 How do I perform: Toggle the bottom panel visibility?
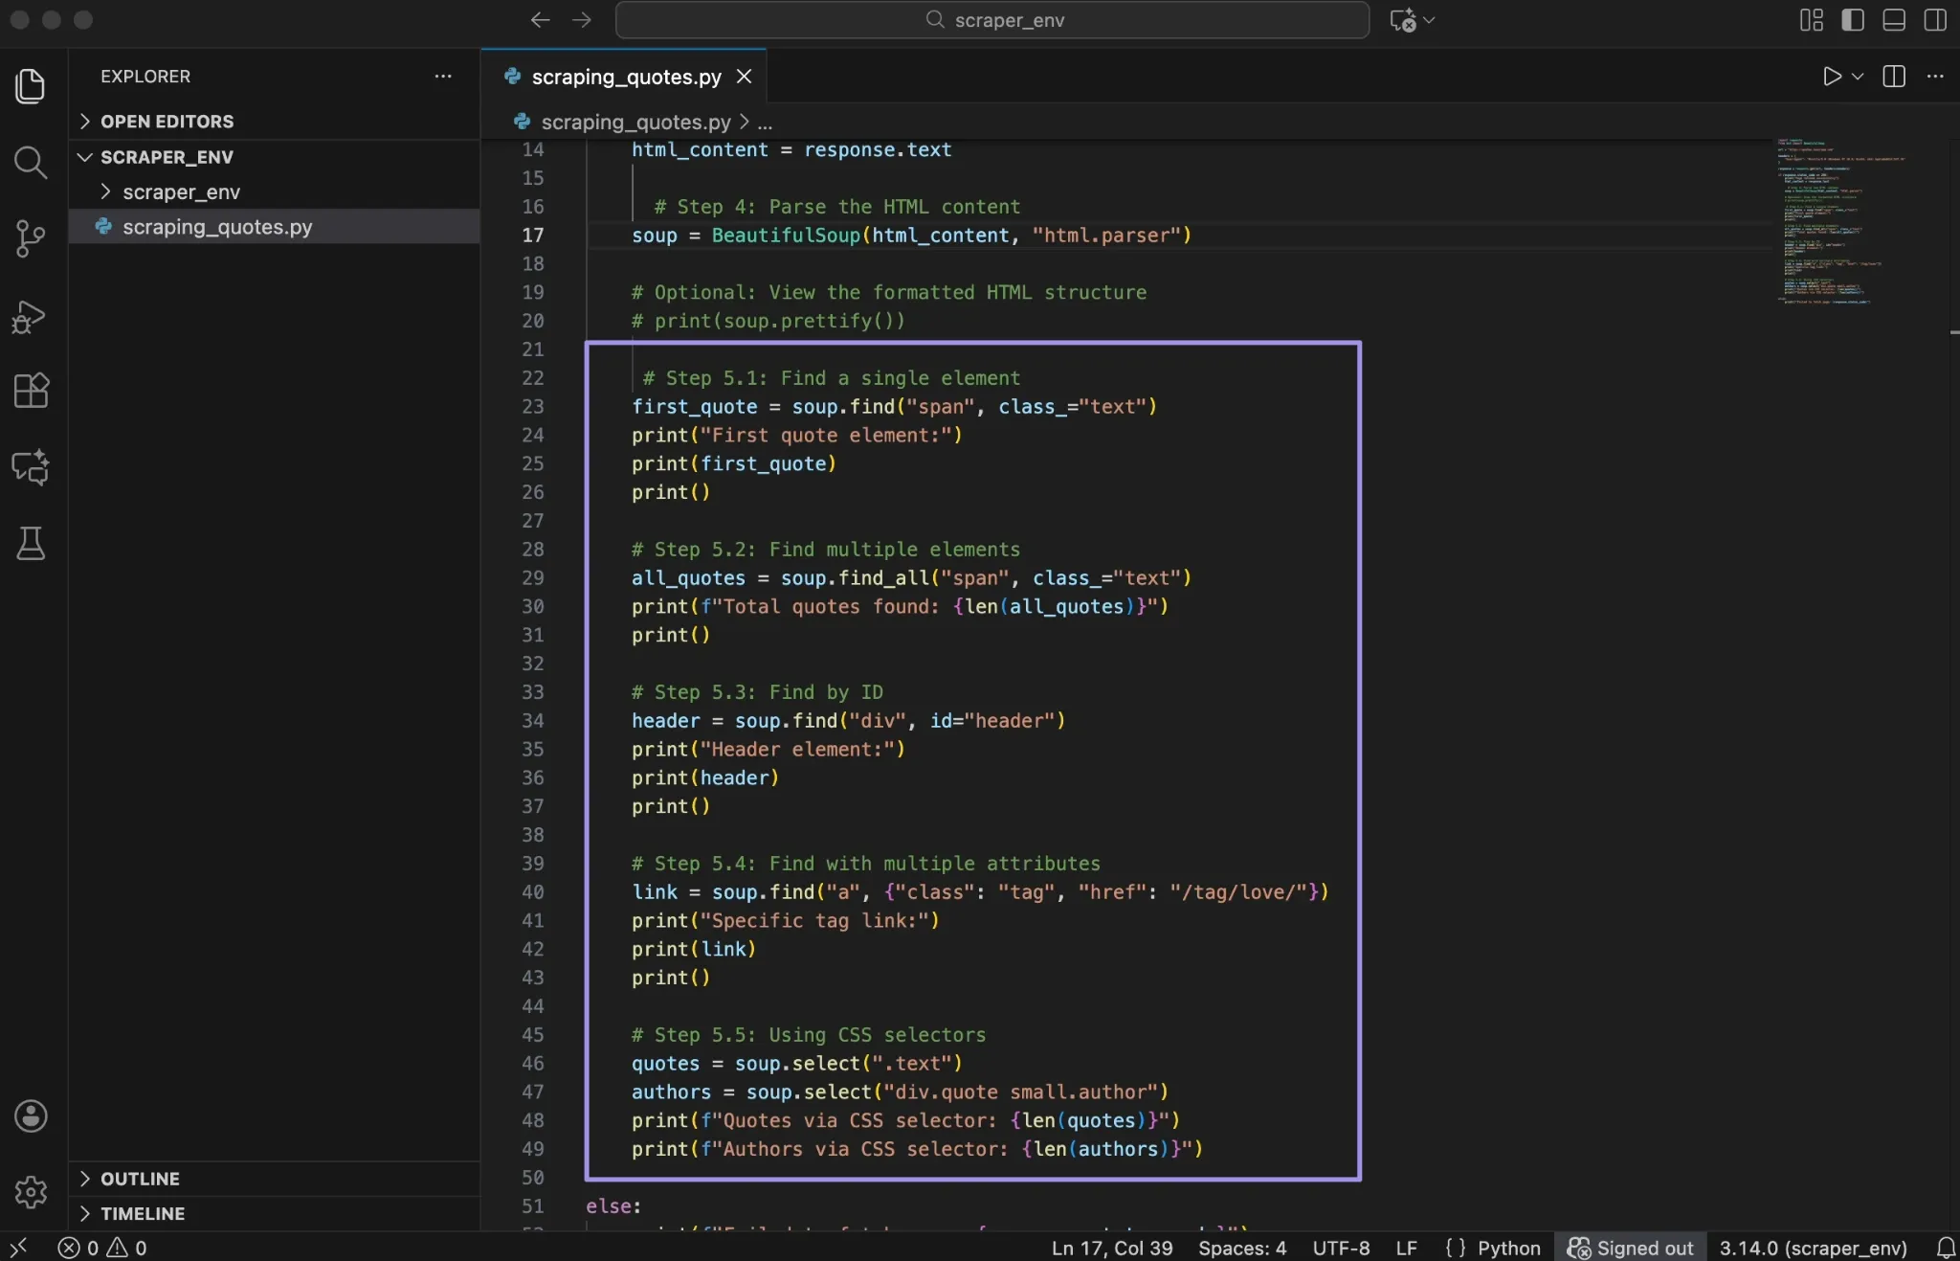tap(1893, 19)
